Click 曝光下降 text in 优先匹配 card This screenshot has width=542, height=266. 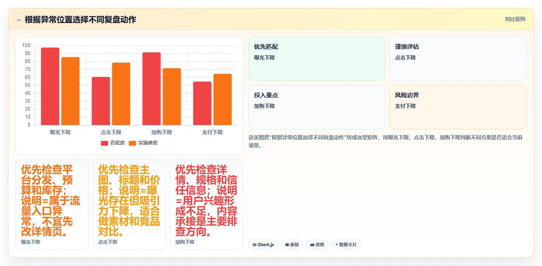click(x=264, y=58)
